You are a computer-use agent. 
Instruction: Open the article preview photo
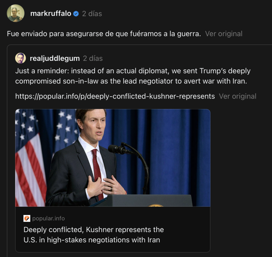tap(113, 158)
